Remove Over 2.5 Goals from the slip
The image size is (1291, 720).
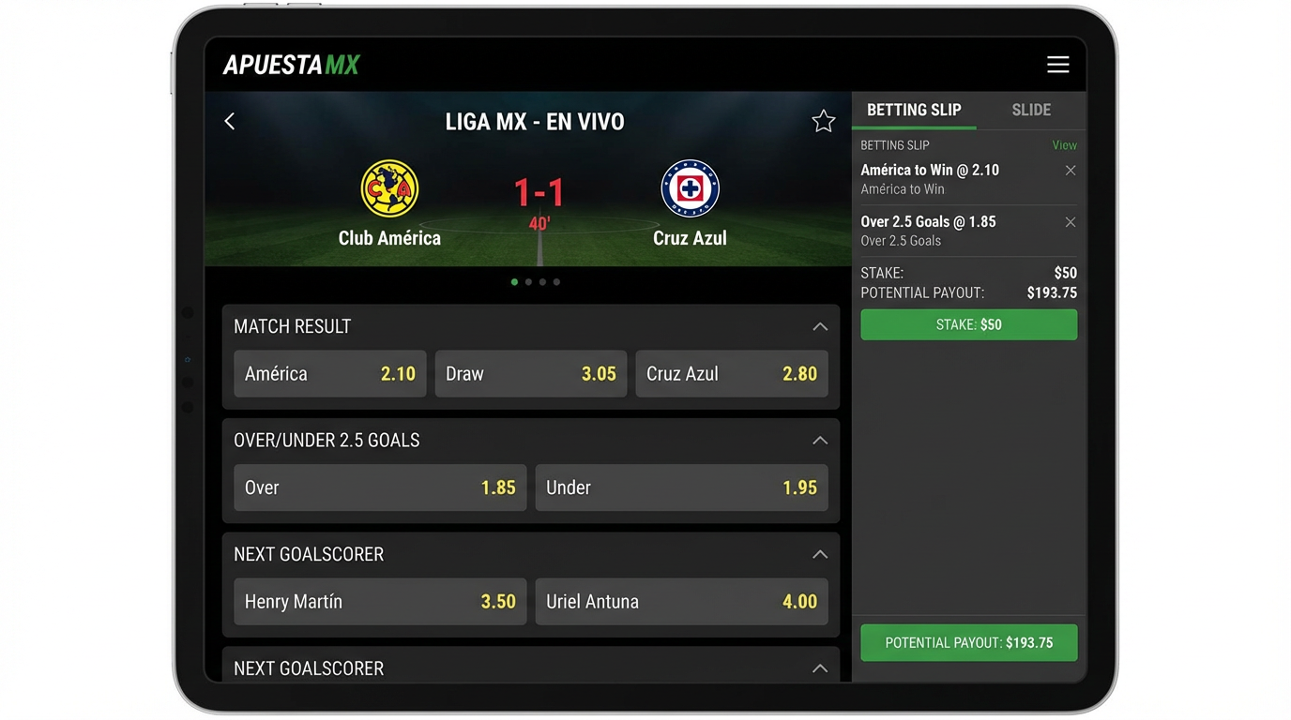pyautogui.click(x=1070, y=222)
